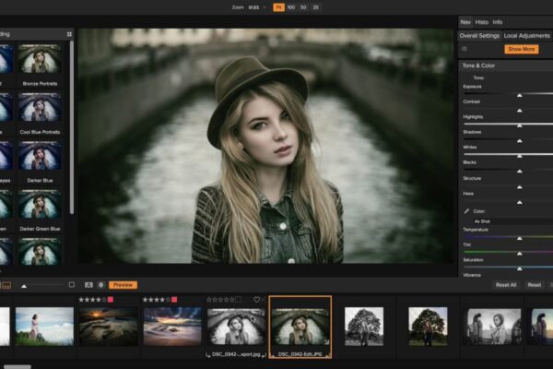Open the Local Adjustments tab
The width and height of the screenshot is (553, 369).
point(528,35)
